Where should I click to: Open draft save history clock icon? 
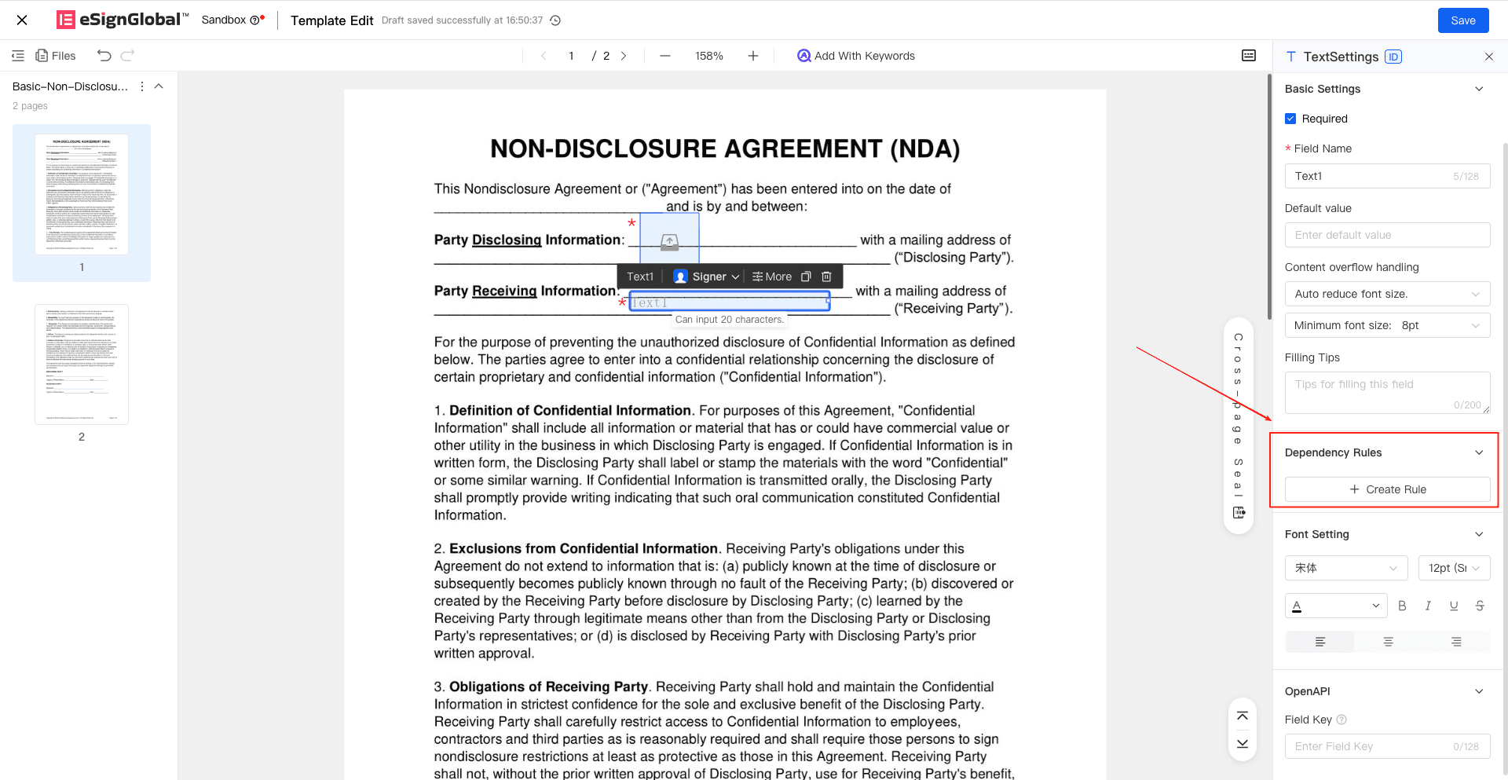coord(555,20)
